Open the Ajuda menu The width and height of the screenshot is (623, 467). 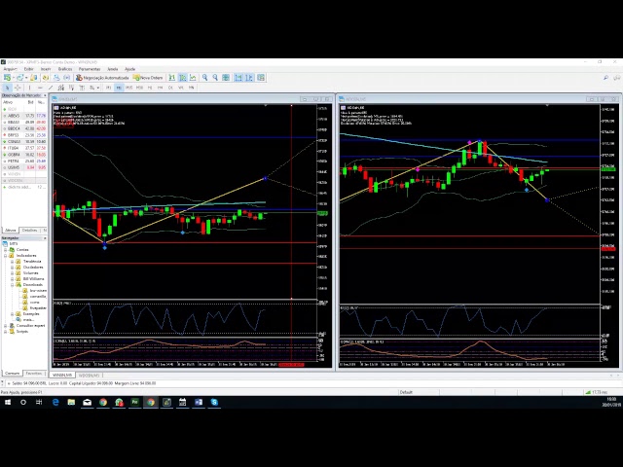(129, 69)
